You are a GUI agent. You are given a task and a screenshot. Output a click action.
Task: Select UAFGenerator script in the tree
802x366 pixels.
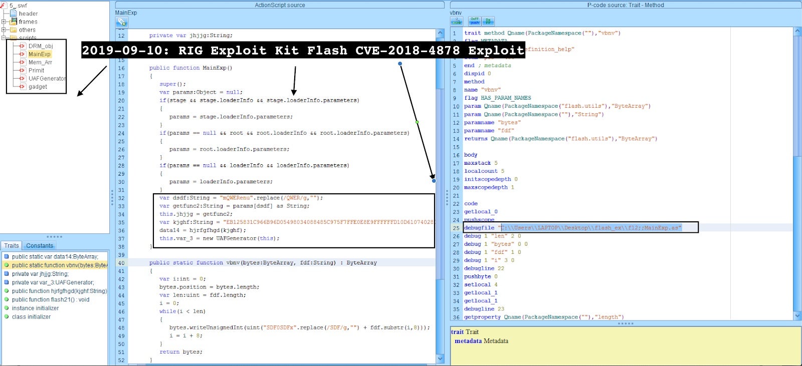pyautogui.click(x=46, y=79)
